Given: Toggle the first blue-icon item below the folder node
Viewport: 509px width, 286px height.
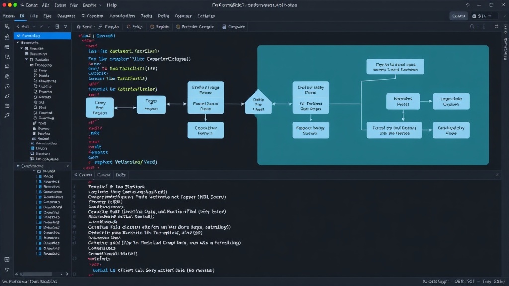Looking at the screenshot, I should coord(40,176).
